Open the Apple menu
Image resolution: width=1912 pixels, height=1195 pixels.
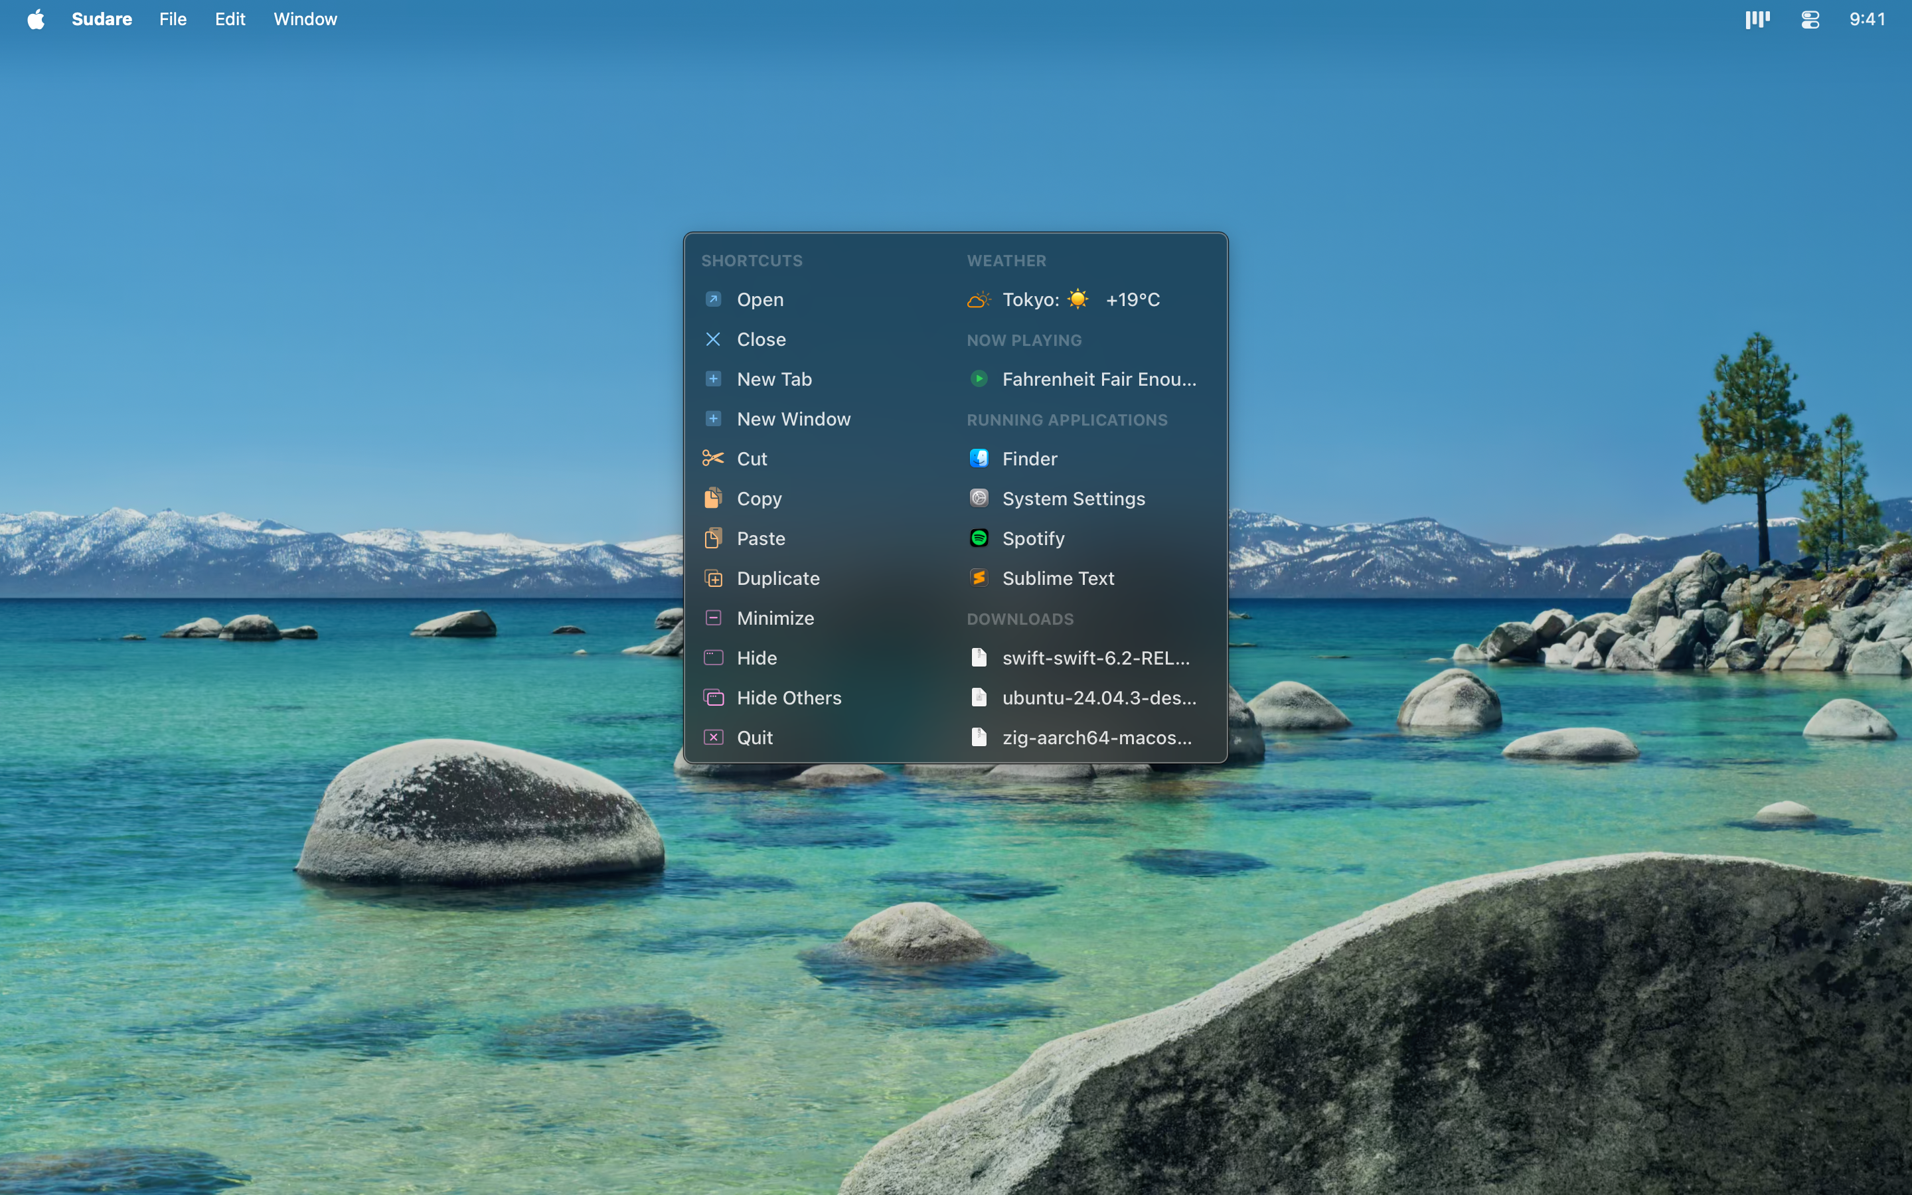(35, 19)
